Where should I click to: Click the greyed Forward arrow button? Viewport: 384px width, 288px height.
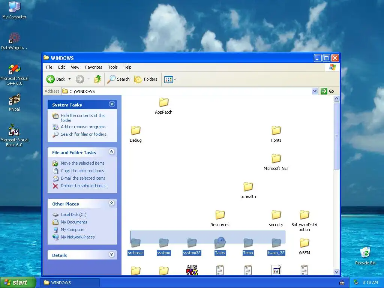click(x=80, y=79)
